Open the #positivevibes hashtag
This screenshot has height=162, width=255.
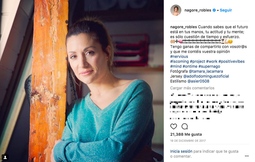pos(231,61)
